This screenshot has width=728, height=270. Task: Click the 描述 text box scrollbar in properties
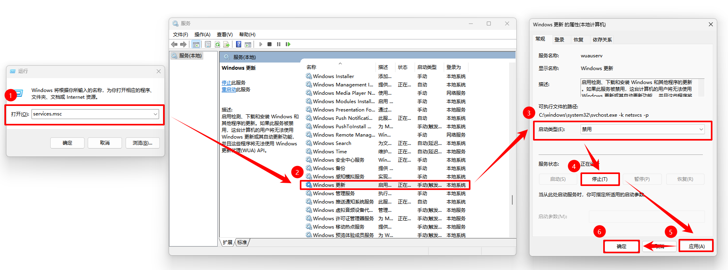(701, 88)
